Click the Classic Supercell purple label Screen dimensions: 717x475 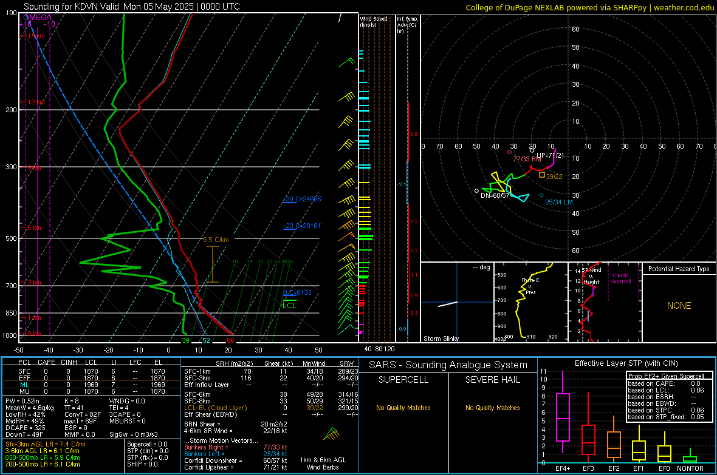(621, 278)
